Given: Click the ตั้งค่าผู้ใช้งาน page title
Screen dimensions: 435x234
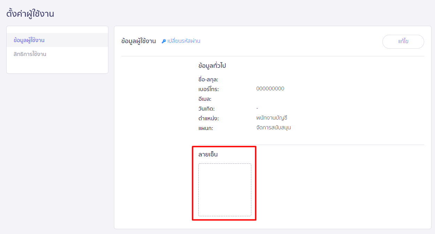Looking at the screenshot, I should 30,14.
